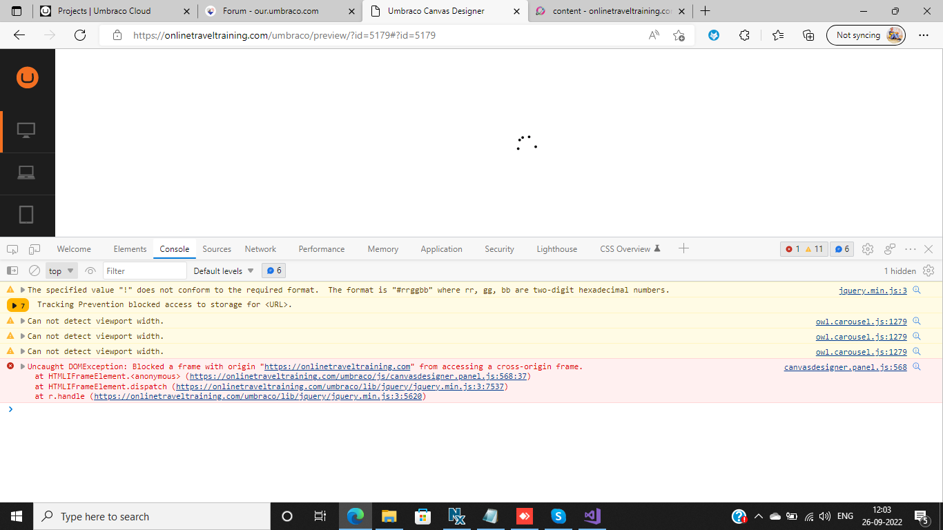Click the warnings count badge
The image size is (943, 530).
click(814, 249)
